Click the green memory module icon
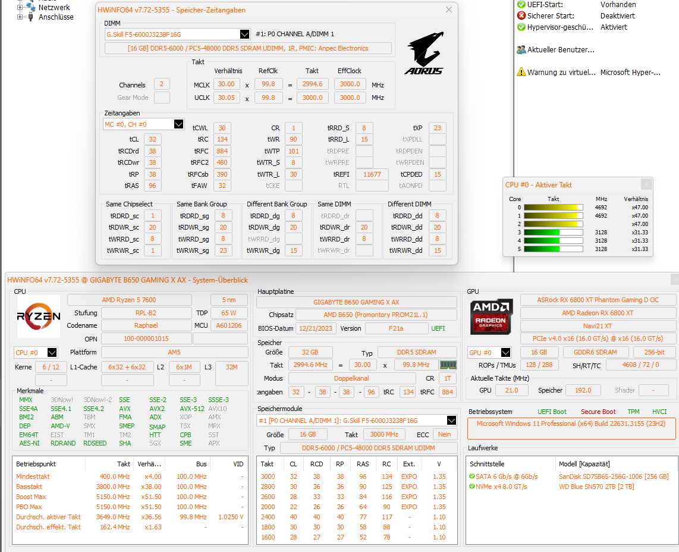The height and width of the screenshot is (552, 679). pyautogui.click(x=448, y=365)
